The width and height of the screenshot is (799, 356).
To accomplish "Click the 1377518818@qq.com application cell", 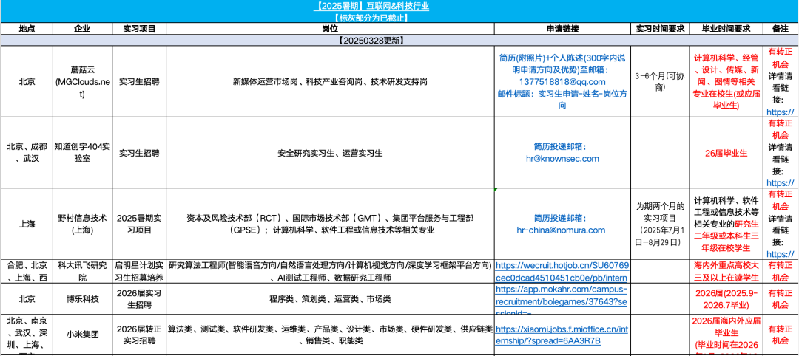I will [562, 81].
